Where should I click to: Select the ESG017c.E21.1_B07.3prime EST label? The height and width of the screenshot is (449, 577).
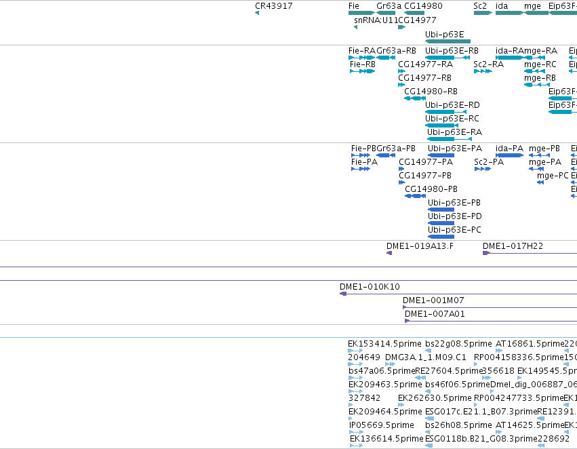481,412
